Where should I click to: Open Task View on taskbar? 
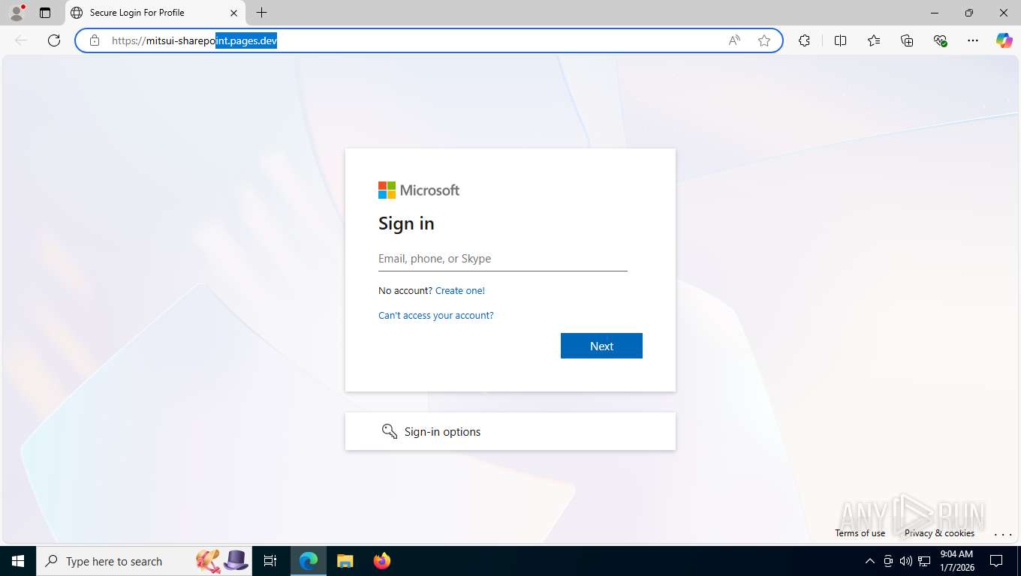pyautogui.click(x=270, y=561)
